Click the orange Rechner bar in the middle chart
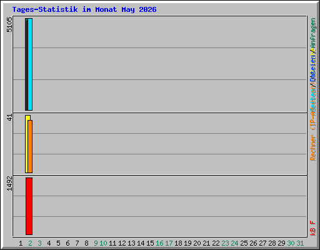 [30, 146]
